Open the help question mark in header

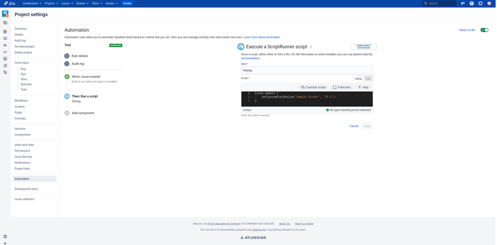pyautogui.click(x=472, y=3)
